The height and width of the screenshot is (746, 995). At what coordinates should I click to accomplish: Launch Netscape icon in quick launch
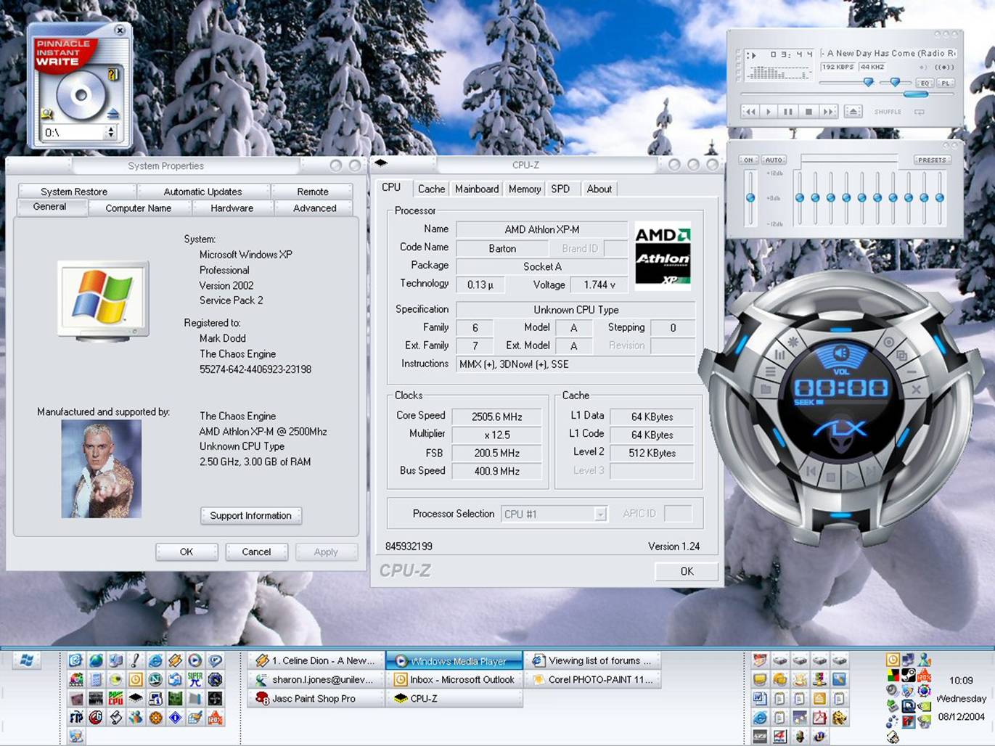pos(155,679)
